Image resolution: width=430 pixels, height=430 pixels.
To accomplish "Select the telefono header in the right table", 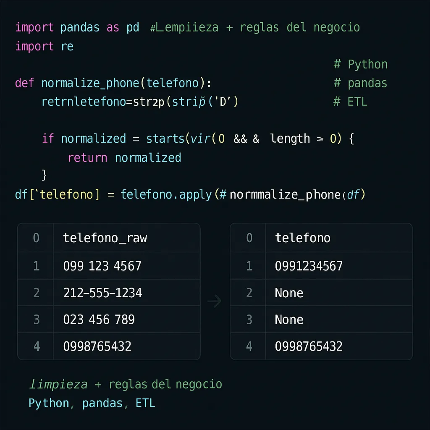I will [x=303, y=238].
